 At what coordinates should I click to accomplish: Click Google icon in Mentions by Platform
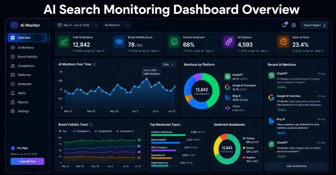click(x=228, y=87)
